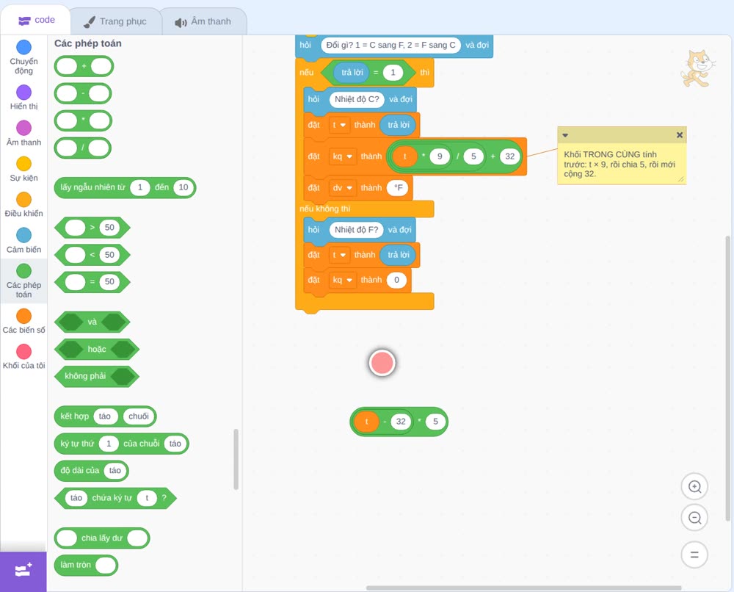The image size is (734, 592).
Task: Click the block palette vertical scrollbar
Action: tap(236, 459)
